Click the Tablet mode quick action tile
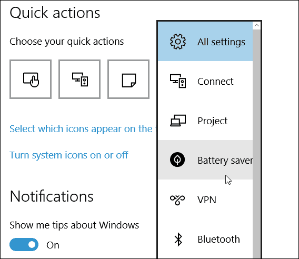The height and width of the screenshot is (259, 299). pos(31,79)
